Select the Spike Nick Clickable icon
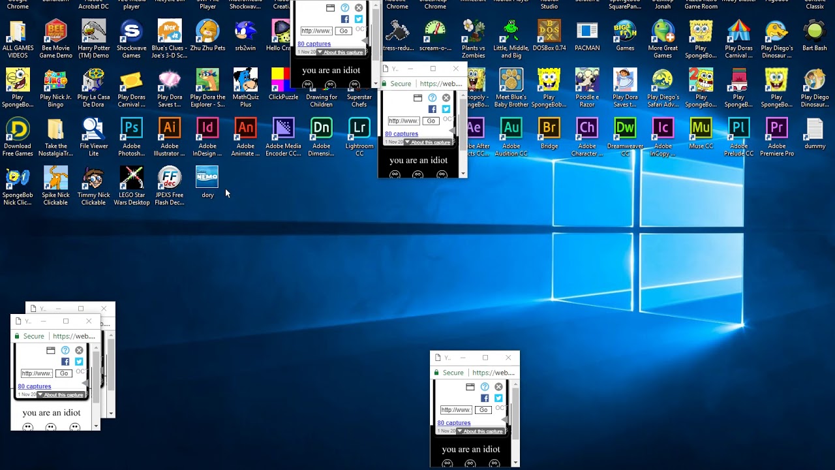 [55, 186]
